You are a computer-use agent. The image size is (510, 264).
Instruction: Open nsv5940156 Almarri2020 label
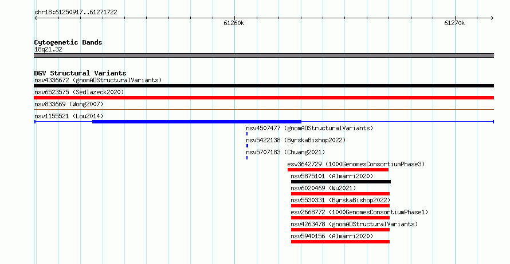pos(332,236)
